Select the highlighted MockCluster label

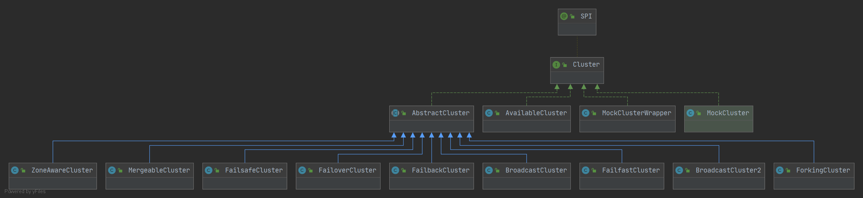728,113
